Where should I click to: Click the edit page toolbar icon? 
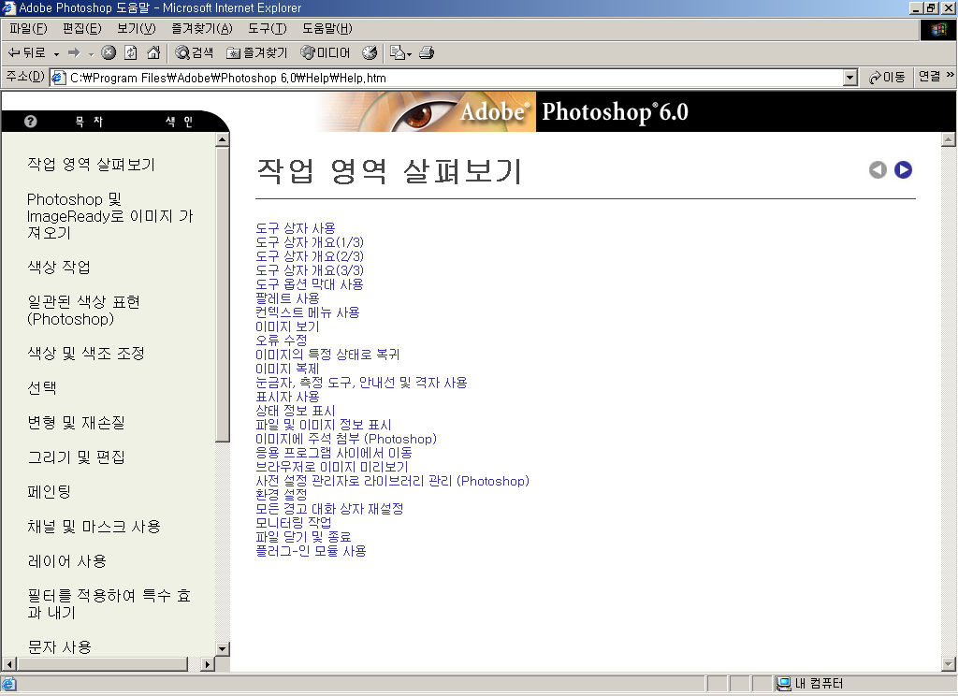[397, 53]
